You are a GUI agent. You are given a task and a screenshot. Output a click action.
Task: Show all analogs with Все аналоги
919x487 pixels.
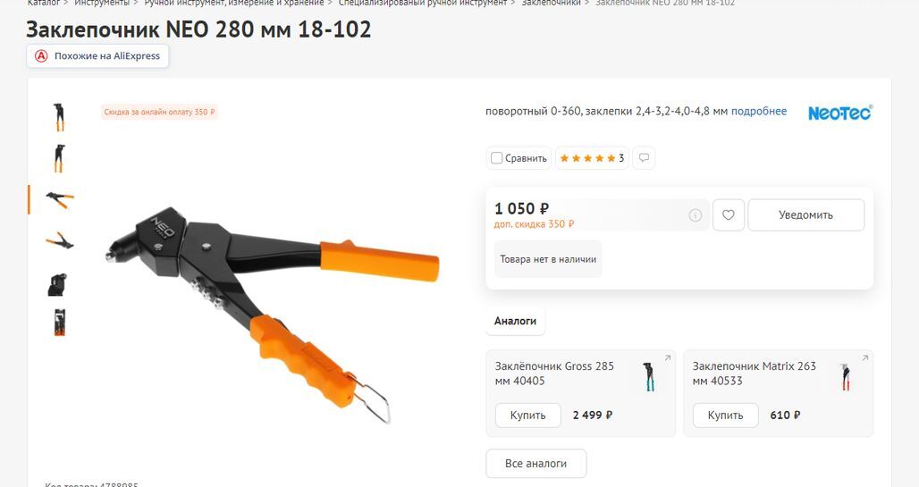535,464
